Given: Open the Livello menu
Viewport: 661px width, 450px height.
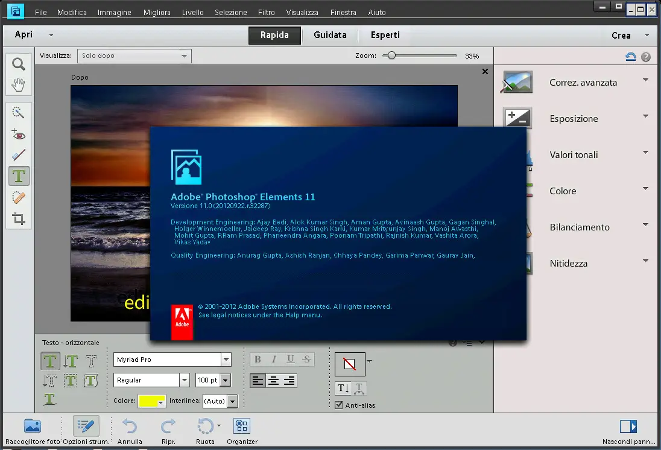Looking at the screenshot, I should (x=192, y=13).
